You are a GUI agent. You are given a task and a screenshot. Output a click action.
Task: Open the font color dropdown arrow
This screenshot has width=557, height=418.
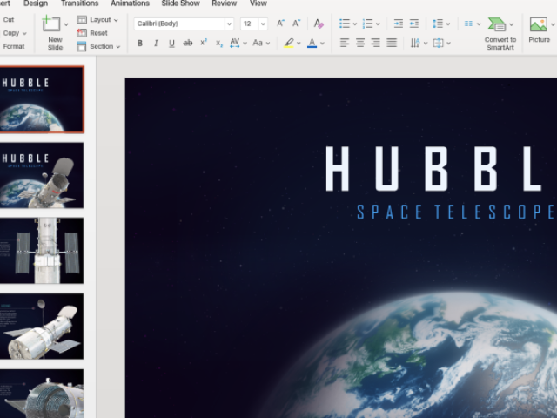(322, 44)
